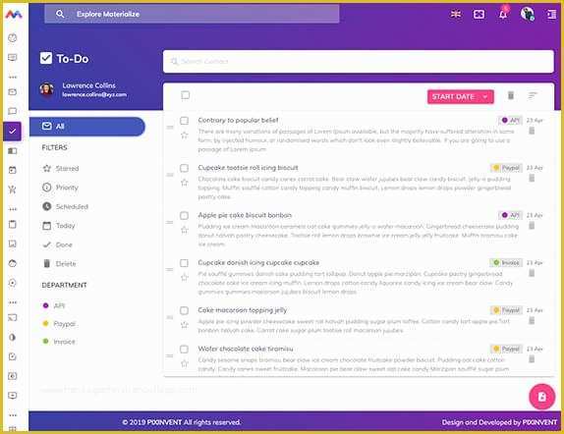Click the Invoice tag on Cupcake danish task

point(506,263)
